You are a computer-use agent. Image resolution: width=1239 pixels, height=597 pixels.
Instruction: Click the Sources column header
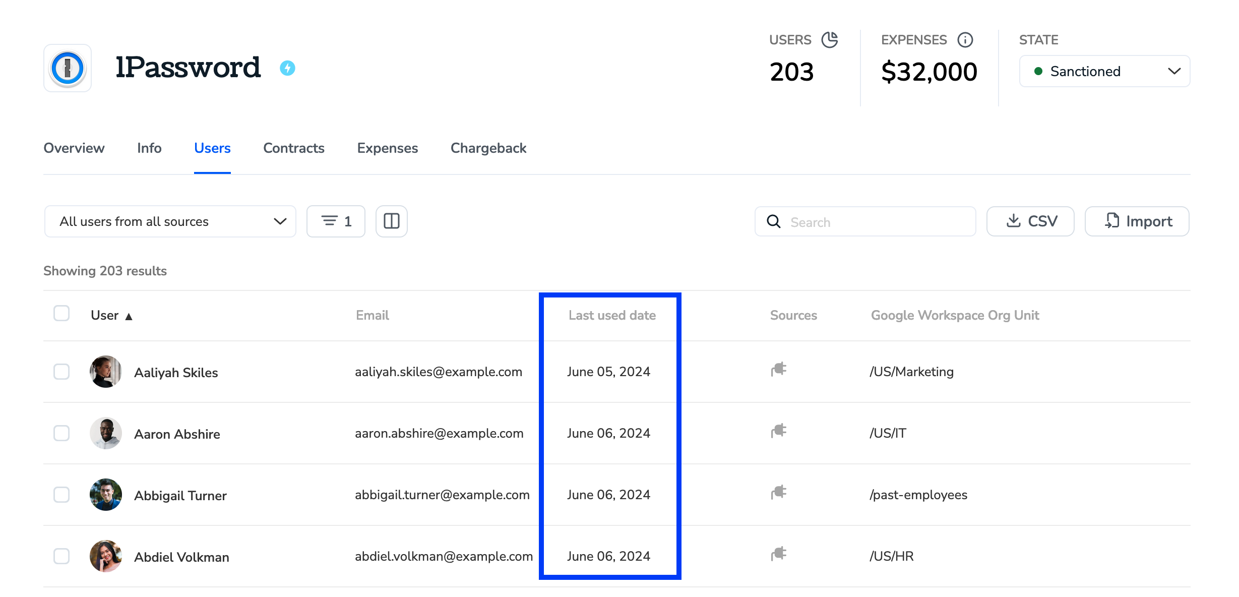click(793, 316)
